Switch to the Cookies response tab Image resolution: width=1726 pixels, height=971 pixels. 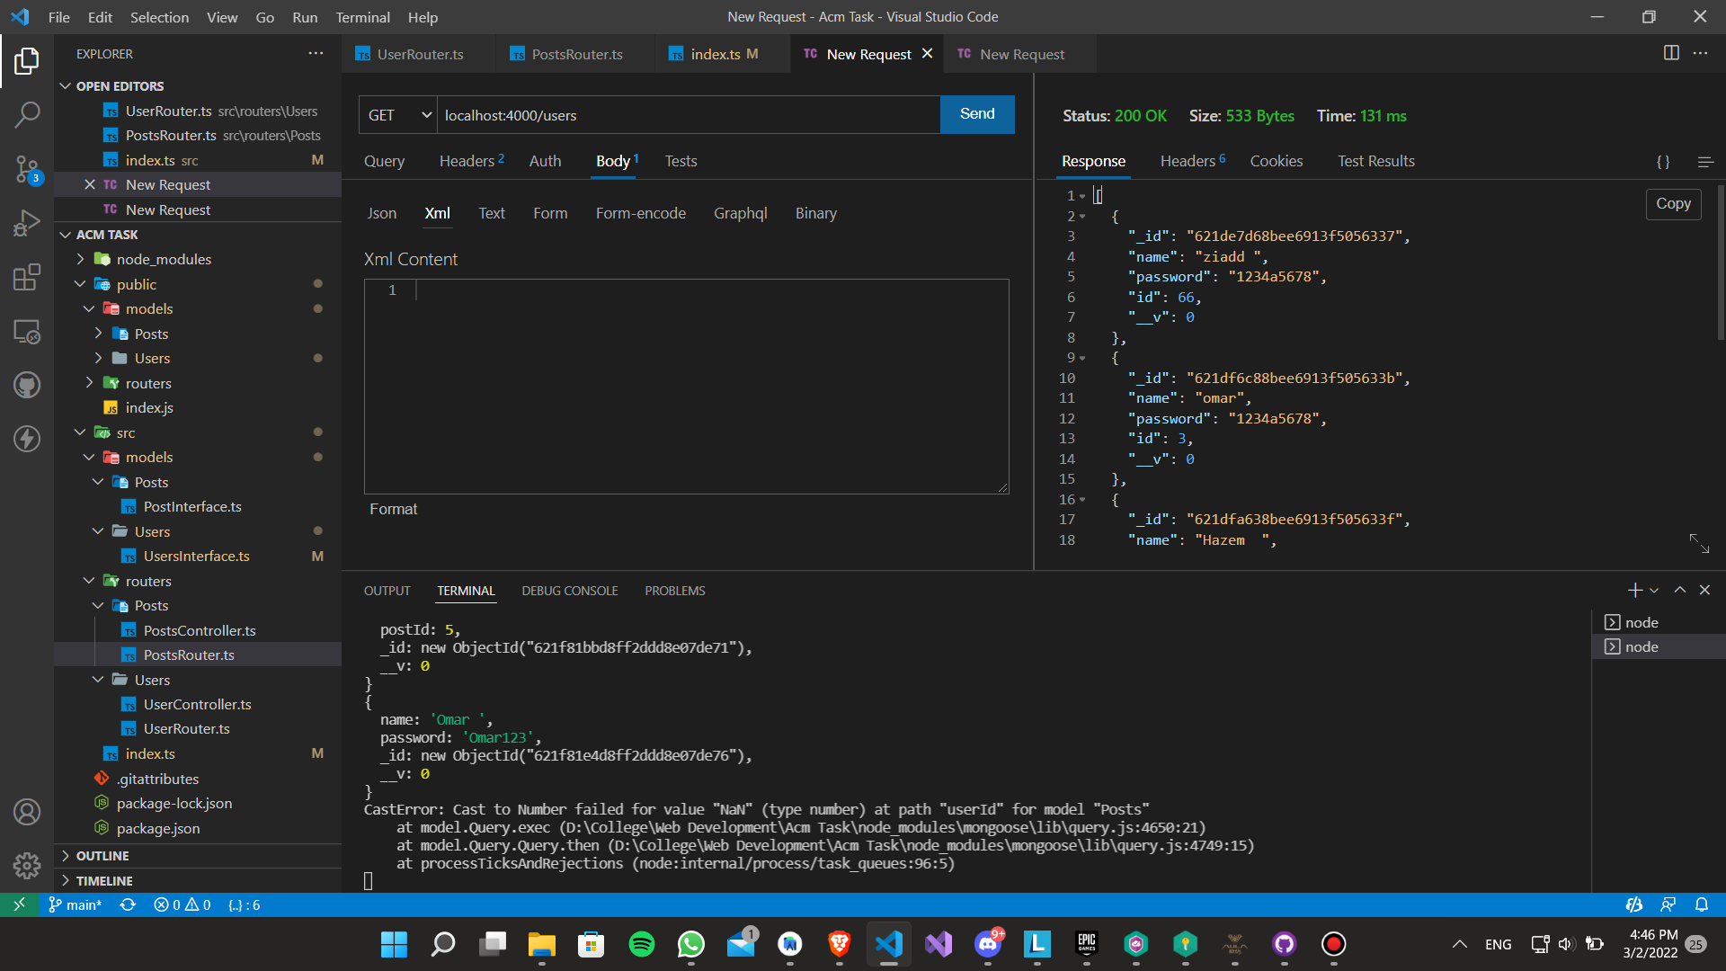[x=1276, y=161]
